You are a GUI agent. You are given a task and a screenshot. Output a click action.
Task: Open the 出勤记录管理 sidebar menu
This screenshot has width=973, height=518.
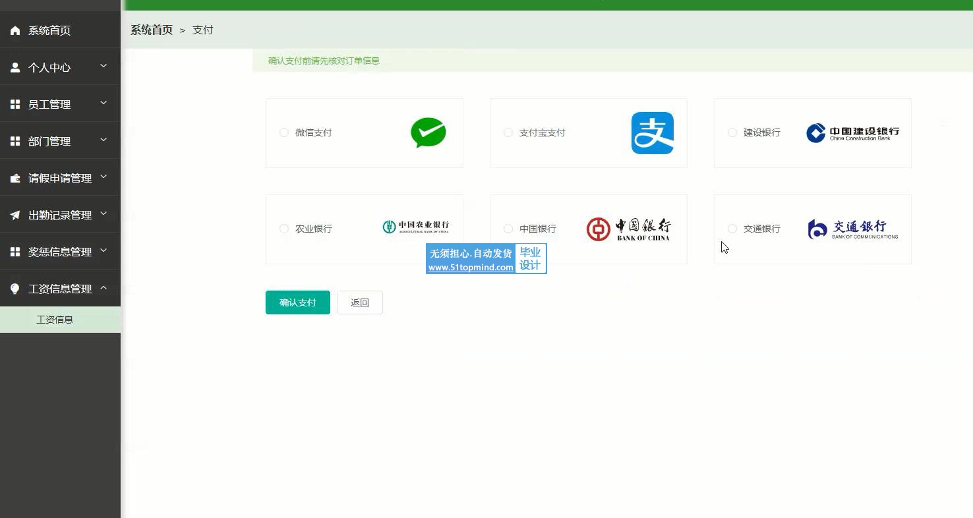tap(60, 215)
